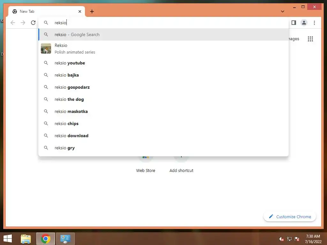Click the browser forward arrow
327x245 pixels.
[23, 23]
